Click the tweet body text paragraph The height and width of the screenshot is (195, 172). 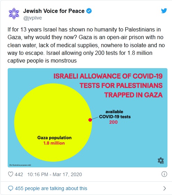pyautogui.click(x=86, y=45)
